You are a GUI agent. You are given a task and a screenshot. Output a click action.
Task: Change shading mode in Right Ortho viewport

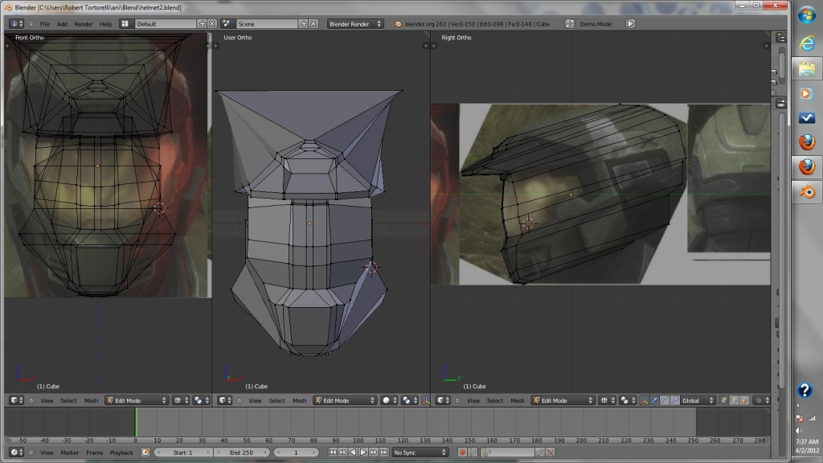[608, 400]
